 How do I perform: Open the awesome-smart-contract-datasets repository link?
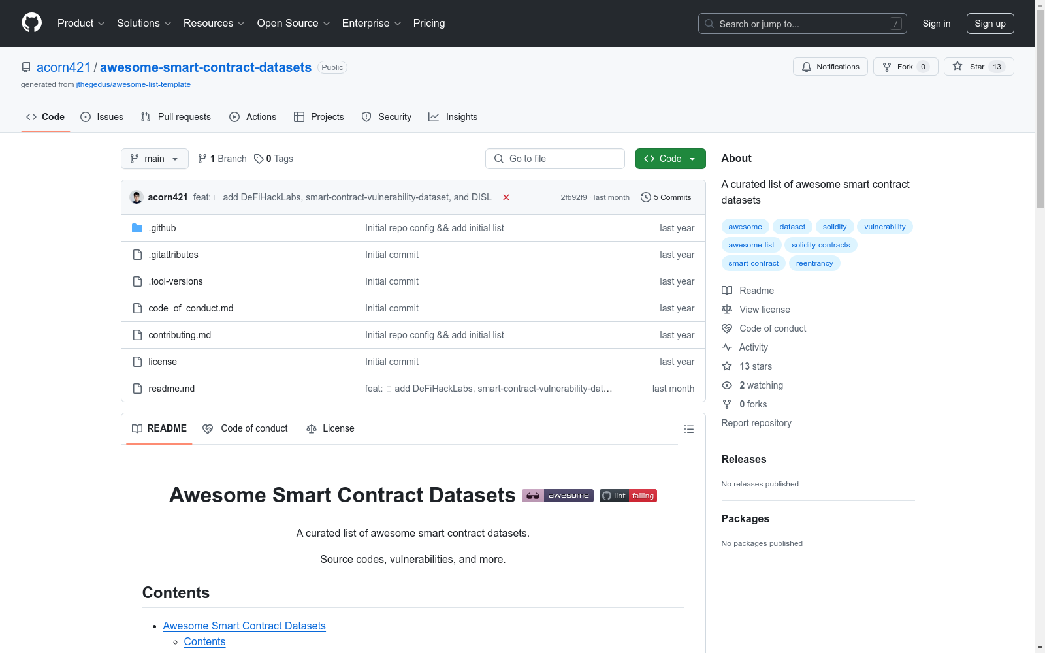(x=206, y=67)
